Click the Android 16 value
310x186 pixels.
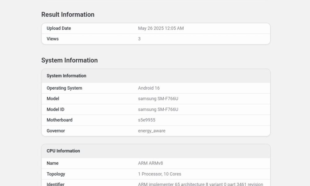(x=148, y=88)
